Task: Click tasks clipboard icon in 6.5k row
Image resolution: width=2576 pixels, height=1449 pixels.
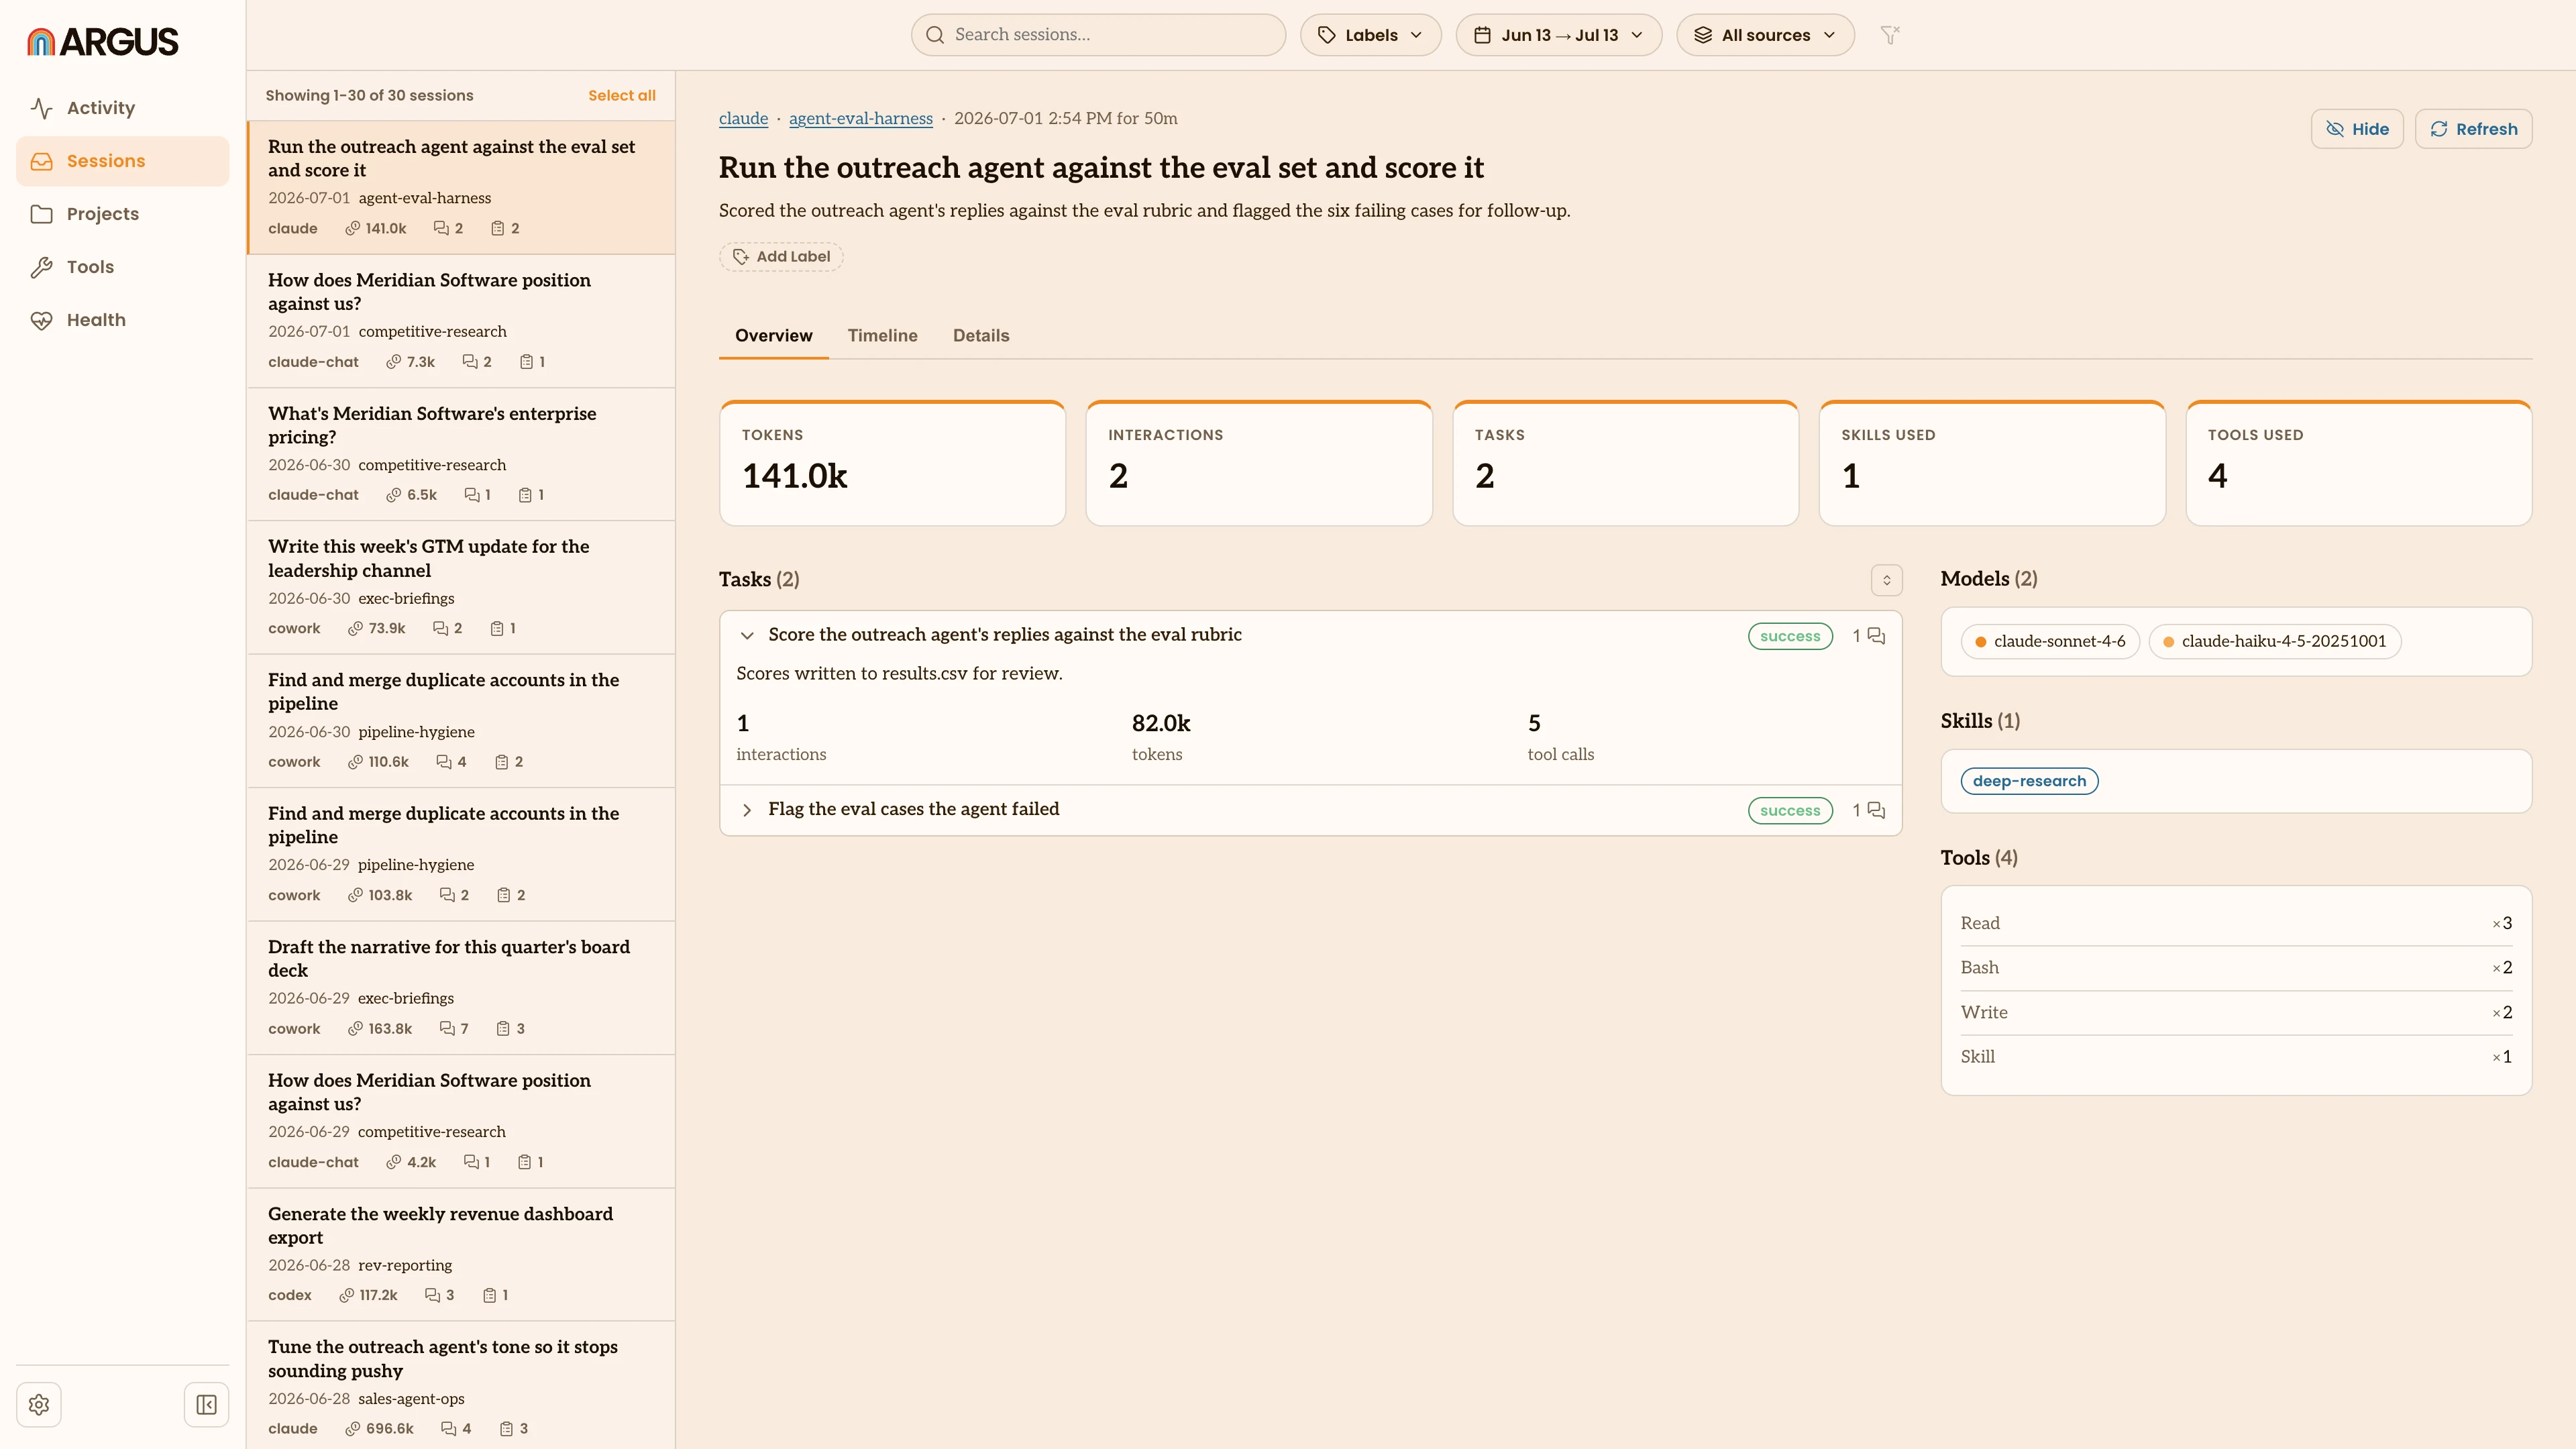Action: pyautogui.click(x=525, y=495)
